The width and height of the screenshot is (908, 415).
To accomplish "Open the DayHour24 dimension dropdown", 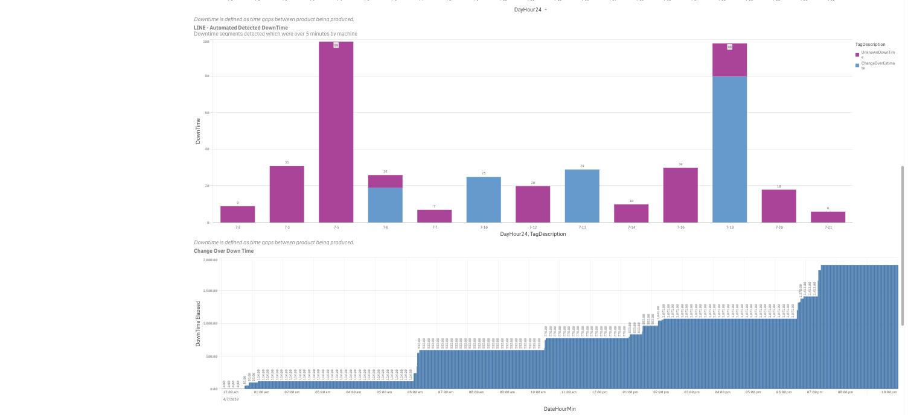I will click(531, 10).
